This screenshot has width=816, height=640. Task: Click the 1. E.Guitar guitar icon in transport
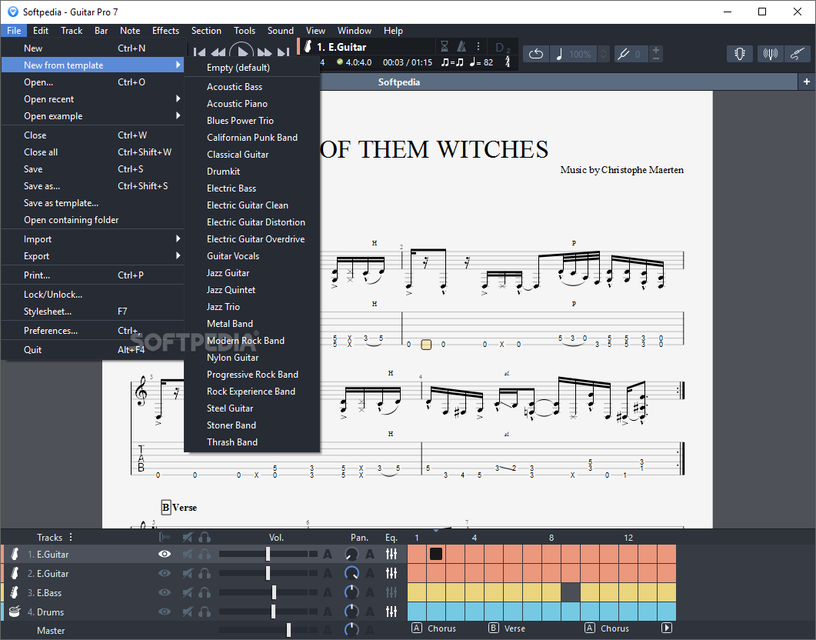(308, 47)
